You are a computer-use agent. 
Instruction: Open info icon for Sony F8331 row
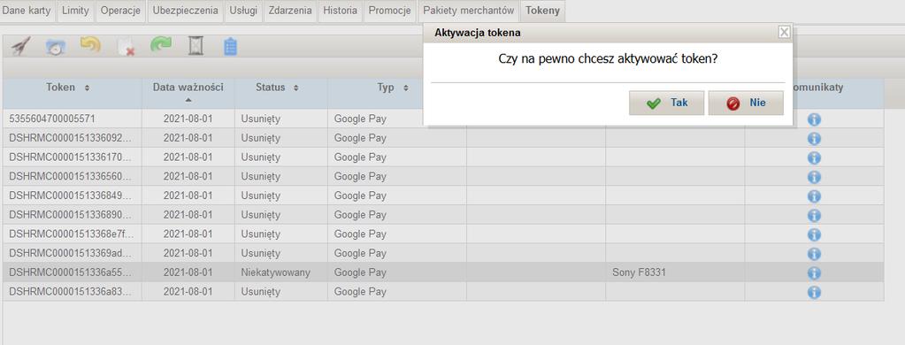814,272
